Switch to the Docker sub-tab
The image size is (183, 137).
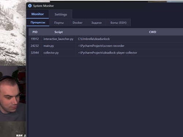[78, 23]
